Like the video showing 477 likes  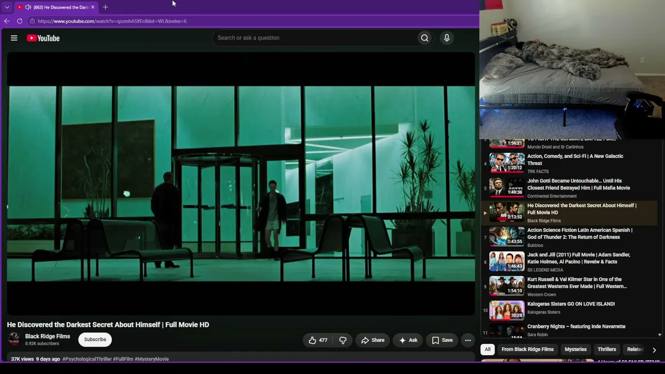[x=318, y=340]
